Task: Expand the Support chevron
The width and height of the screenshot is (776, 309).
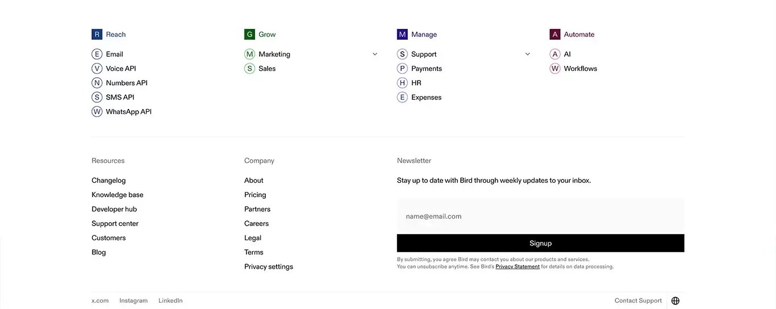Action: [528, 55]
